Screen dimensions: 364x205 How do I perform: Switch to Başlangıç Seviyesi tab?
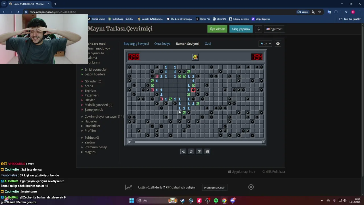[136, 44]
